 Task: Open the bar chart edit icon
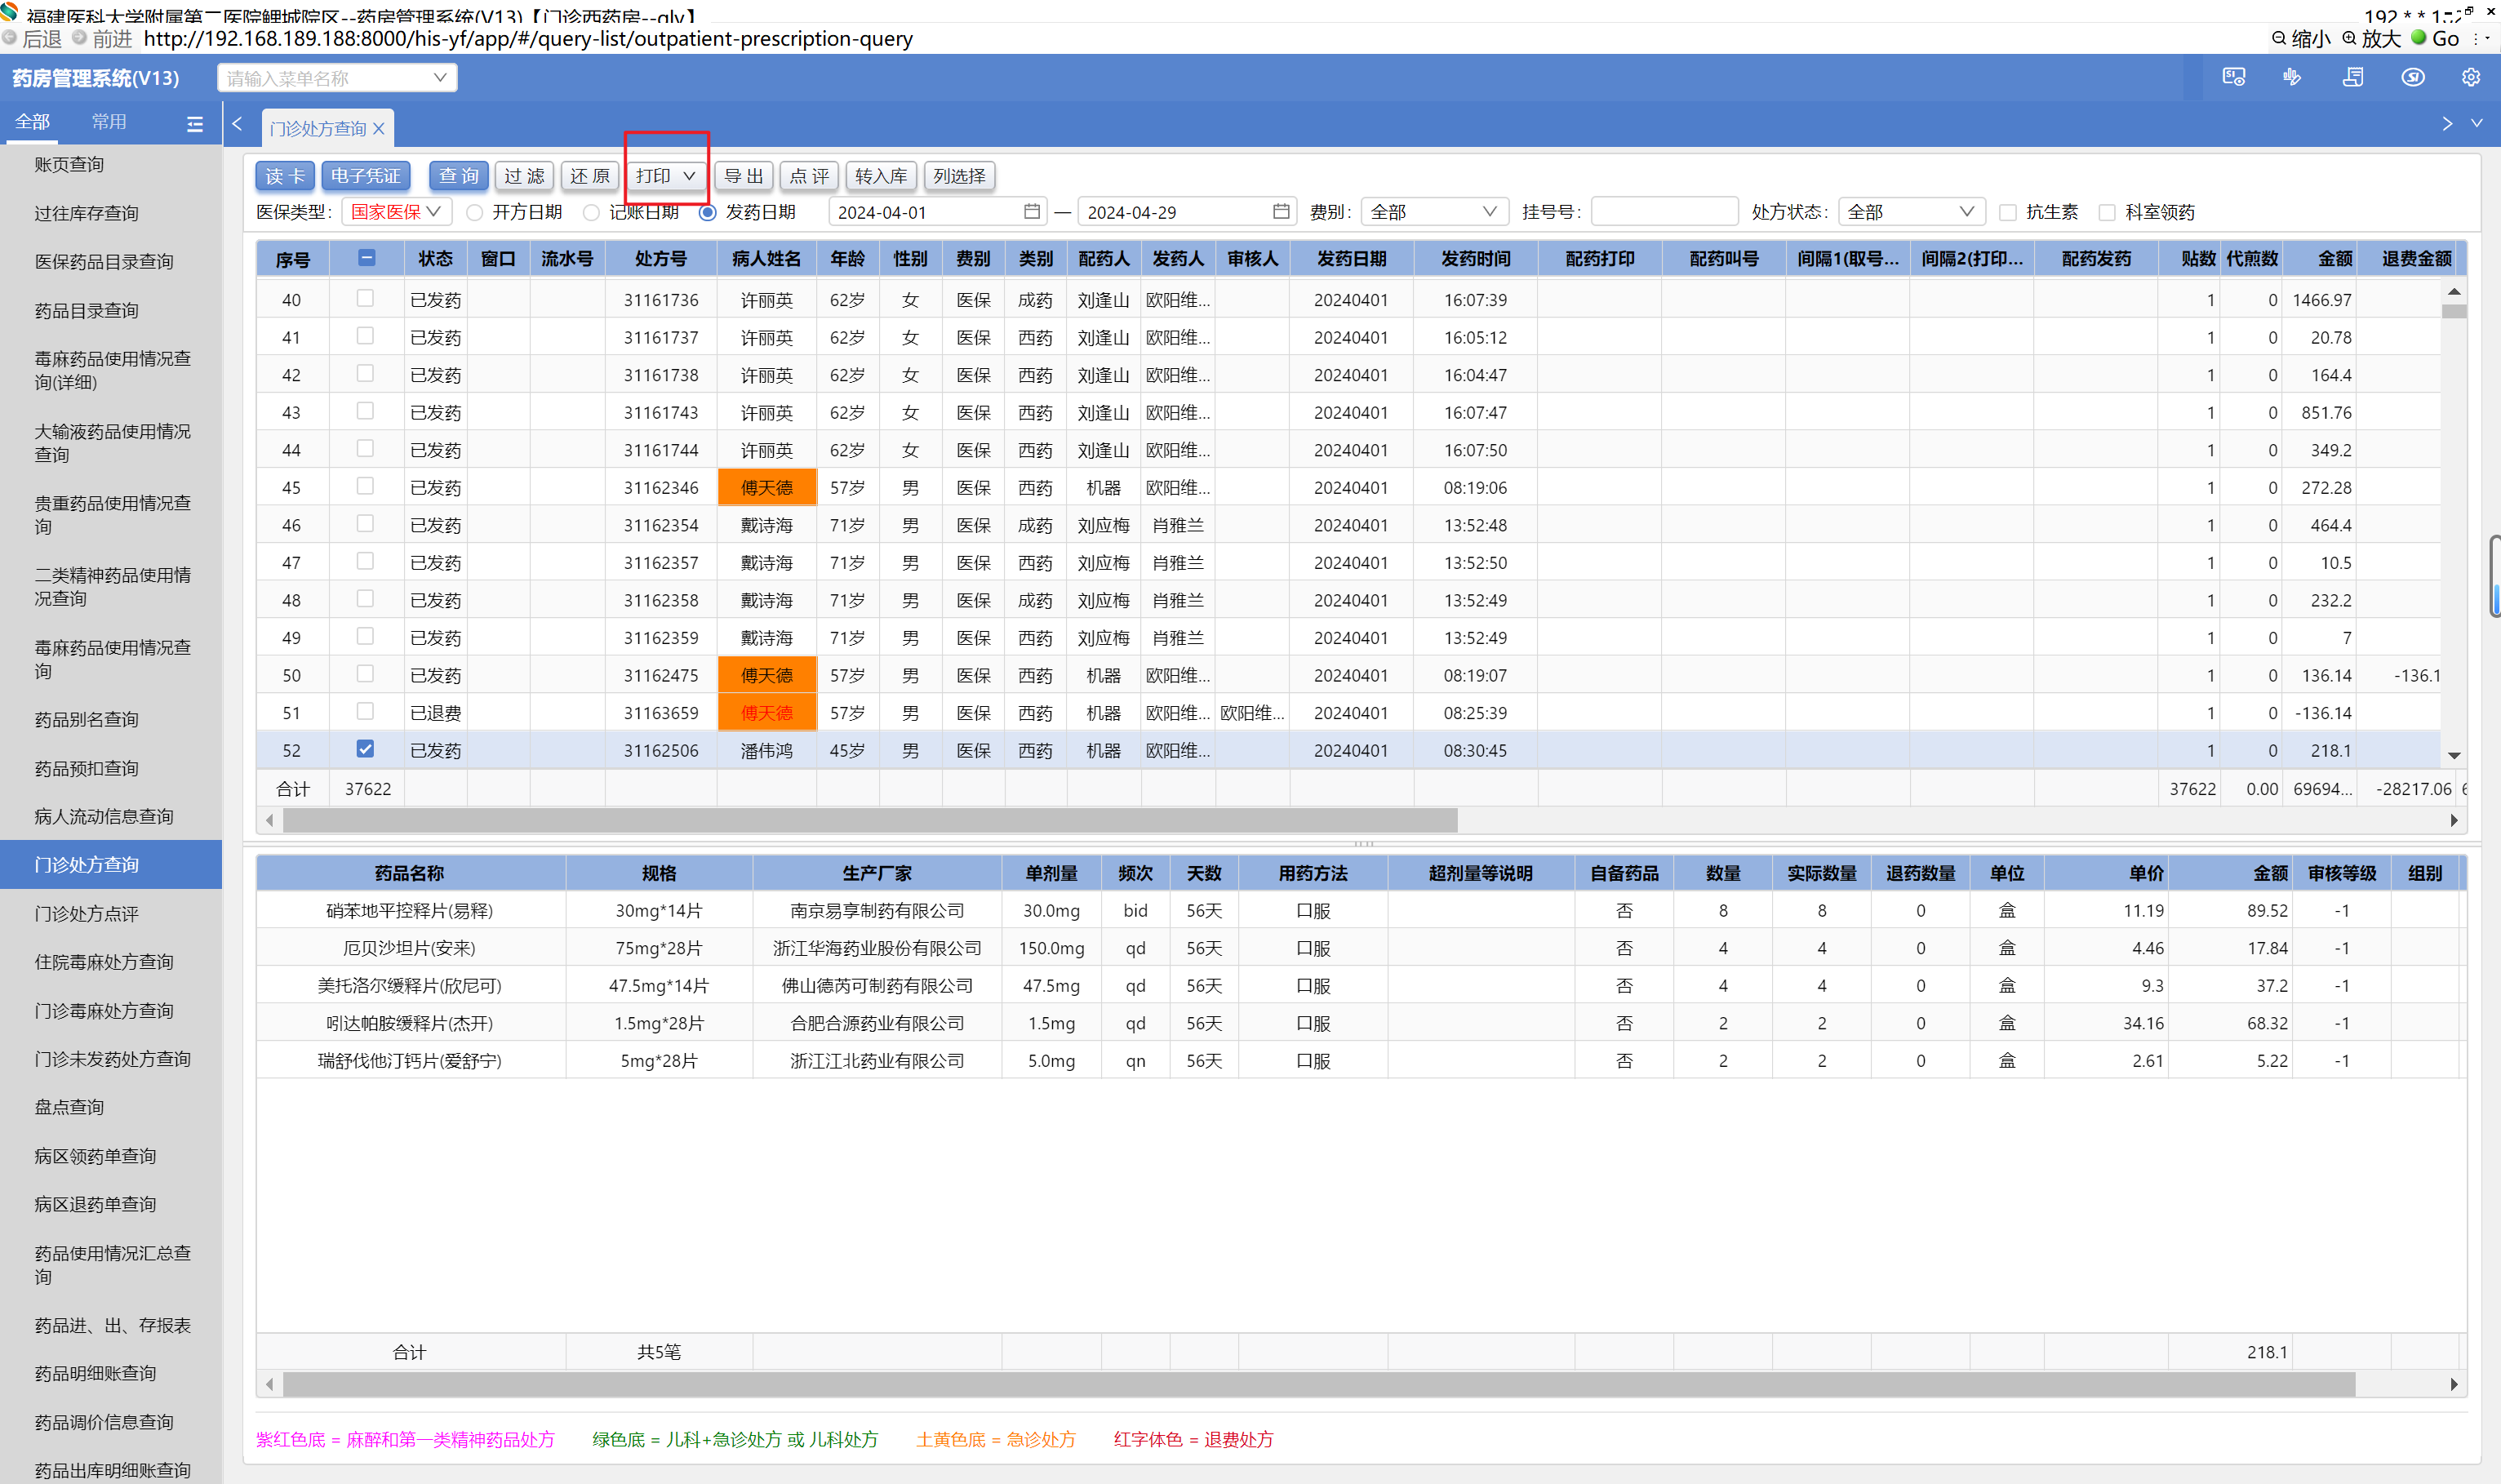coord(2292,77)
